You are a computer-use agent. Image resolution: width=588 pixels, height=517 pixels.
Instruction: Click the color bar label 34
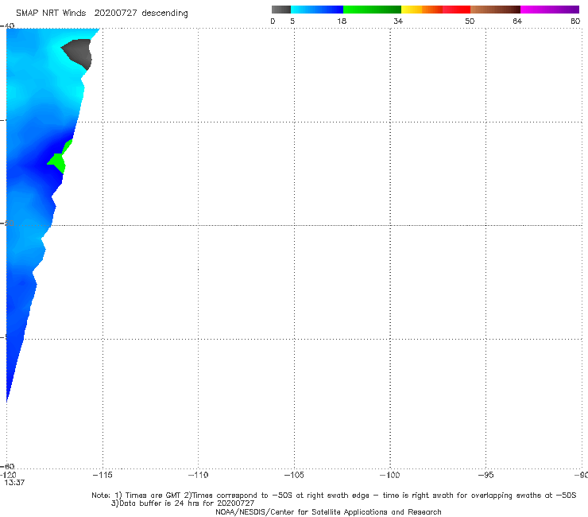click(x=398, y=21)
